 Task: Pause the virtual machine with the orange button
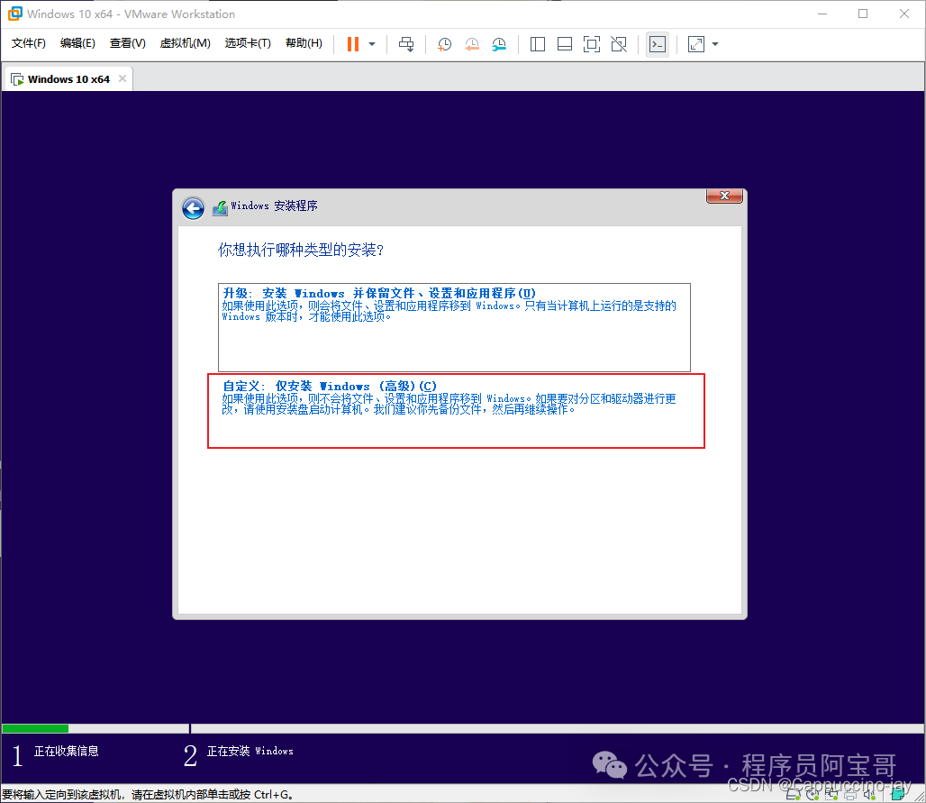pyautogui.click(x=352, y=44)
